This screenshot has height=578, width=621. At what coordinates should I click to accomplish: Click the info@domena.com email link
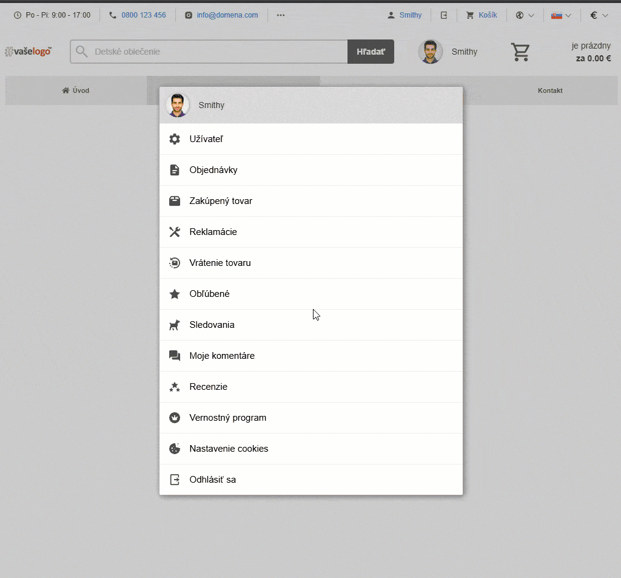[x=227, y=15]
